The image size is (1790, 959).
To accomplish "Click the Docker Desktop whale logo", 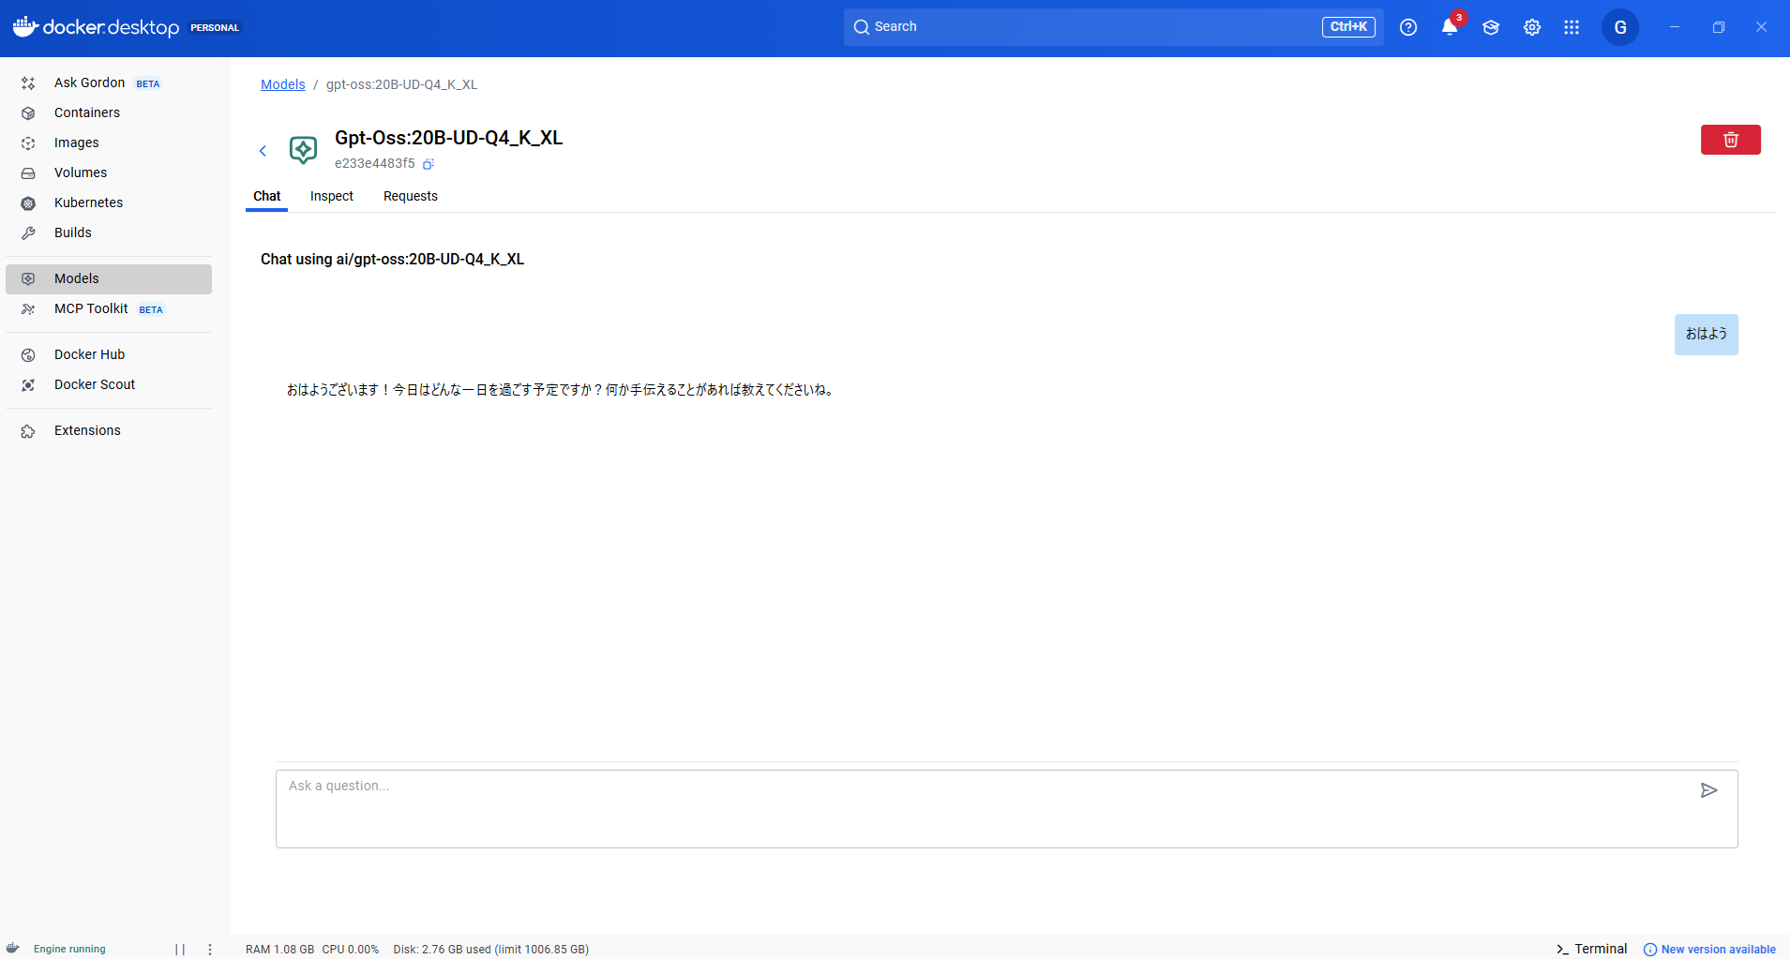I will pos(25,26).
